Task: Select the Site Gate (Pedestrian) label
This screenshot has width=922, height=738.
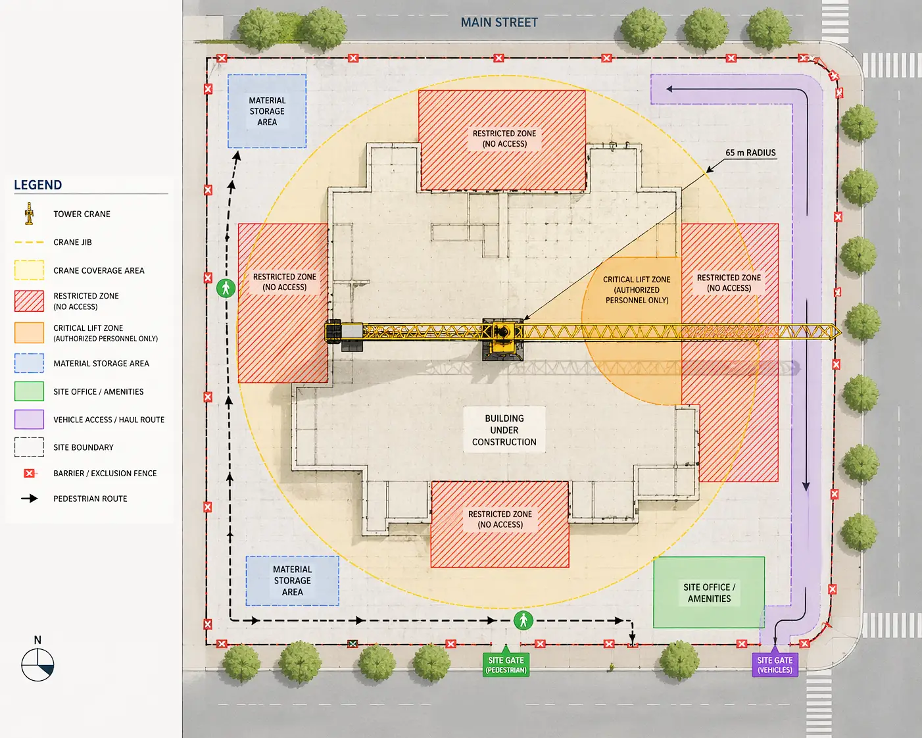Action: click(x=506, y=664)
